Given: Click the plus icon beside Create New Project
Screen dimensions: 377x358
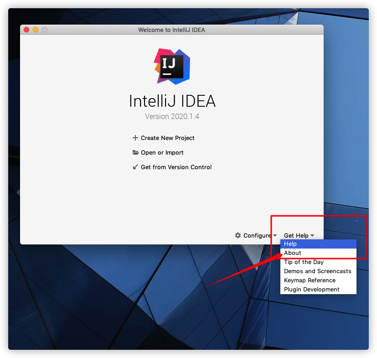Looking at the screenshot, I should [x=135, y=138].
